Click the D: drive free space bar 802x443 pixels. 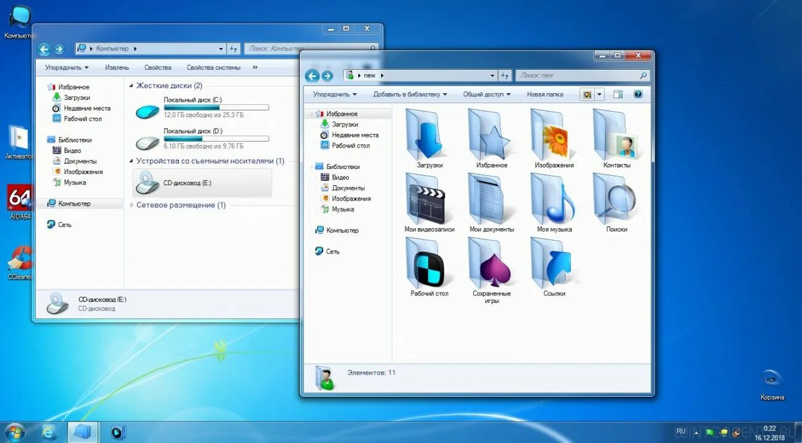216,139
